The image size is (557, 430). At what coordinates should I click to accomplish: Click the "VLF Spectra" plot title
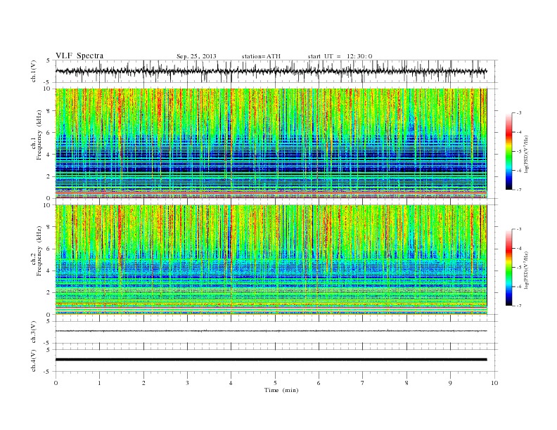79,56
